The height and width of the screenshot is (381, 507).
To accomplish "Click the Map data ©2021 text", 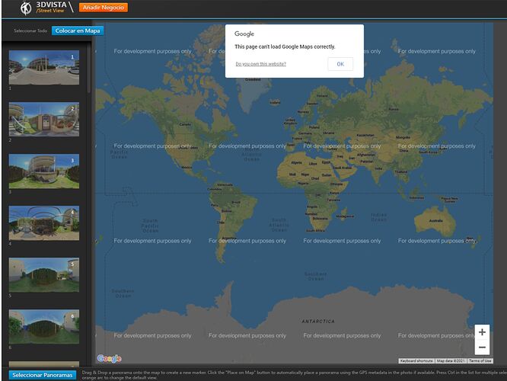I will (x=451, y=360).
